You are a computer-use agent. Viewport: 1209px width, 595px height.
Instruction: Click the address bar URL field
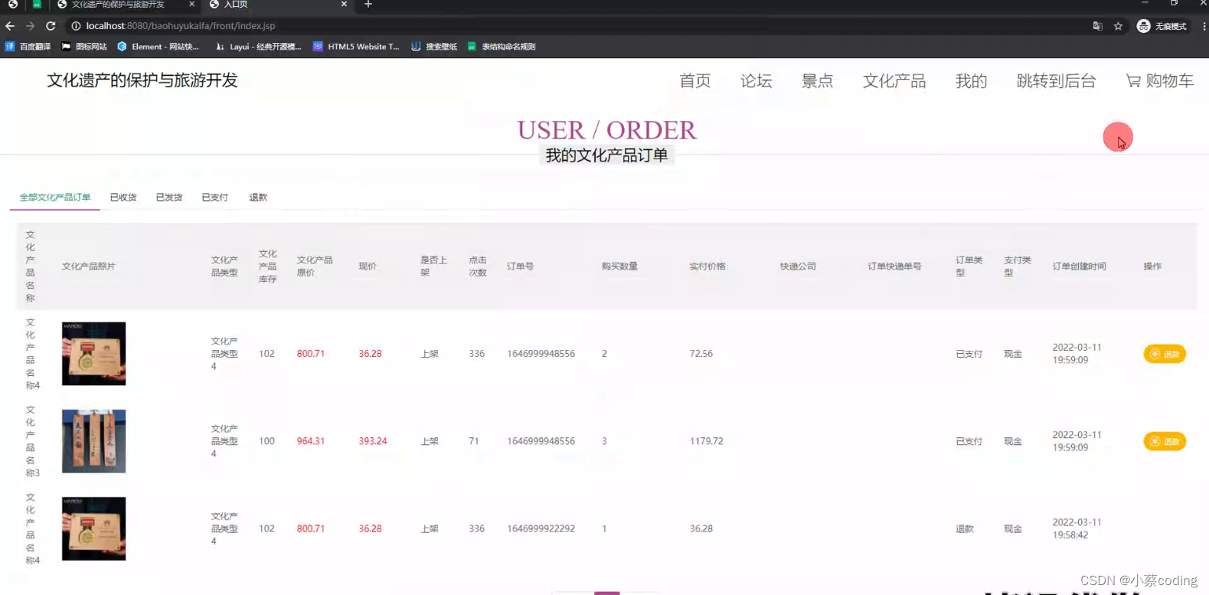click(574, 26)
